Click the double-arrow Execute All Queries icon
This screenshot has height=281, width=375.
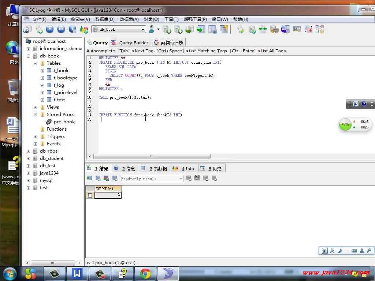click(61, 29)
